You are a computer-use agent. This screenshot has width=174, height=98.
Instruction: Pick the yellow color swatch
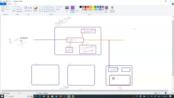click(x=93, y=7)
